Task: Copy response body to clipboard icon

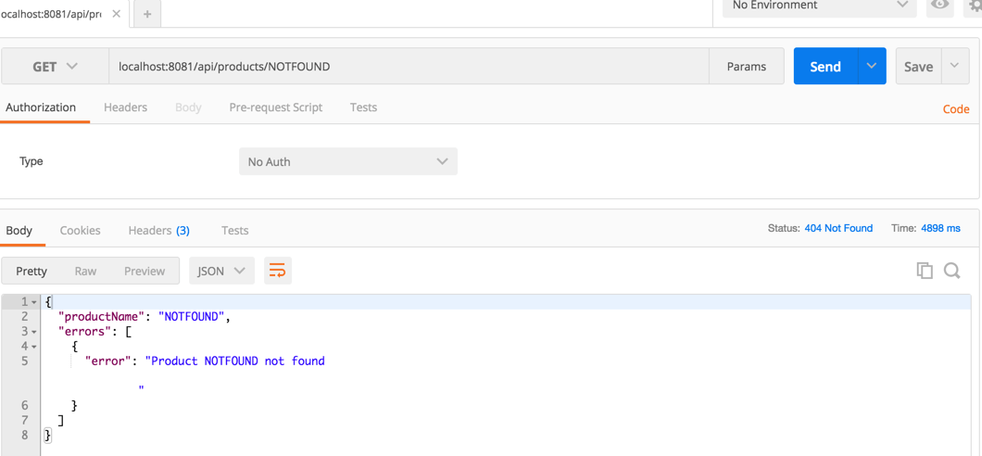Action: [925, 270]
